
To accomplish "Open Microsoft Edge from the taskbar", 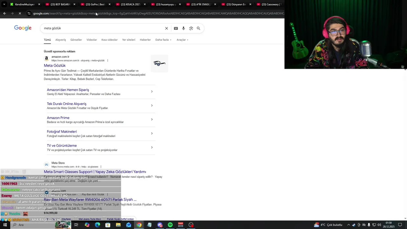I will [97, 225].
